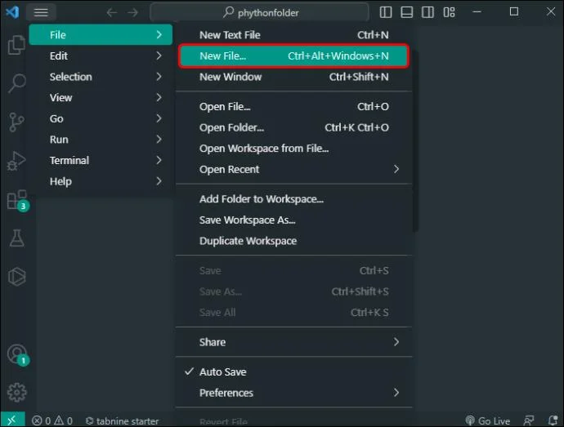Open the Search view in activity bar
564x427 pixels.
[16, 83]
